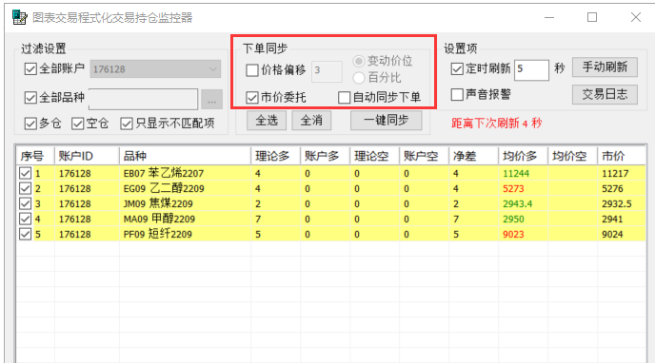Screen dimensions: 655x363
Task: Click the 市价 column header
Action: click(622, 156)
